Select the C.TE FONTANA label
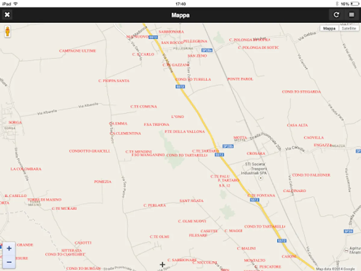 [261, 196]
